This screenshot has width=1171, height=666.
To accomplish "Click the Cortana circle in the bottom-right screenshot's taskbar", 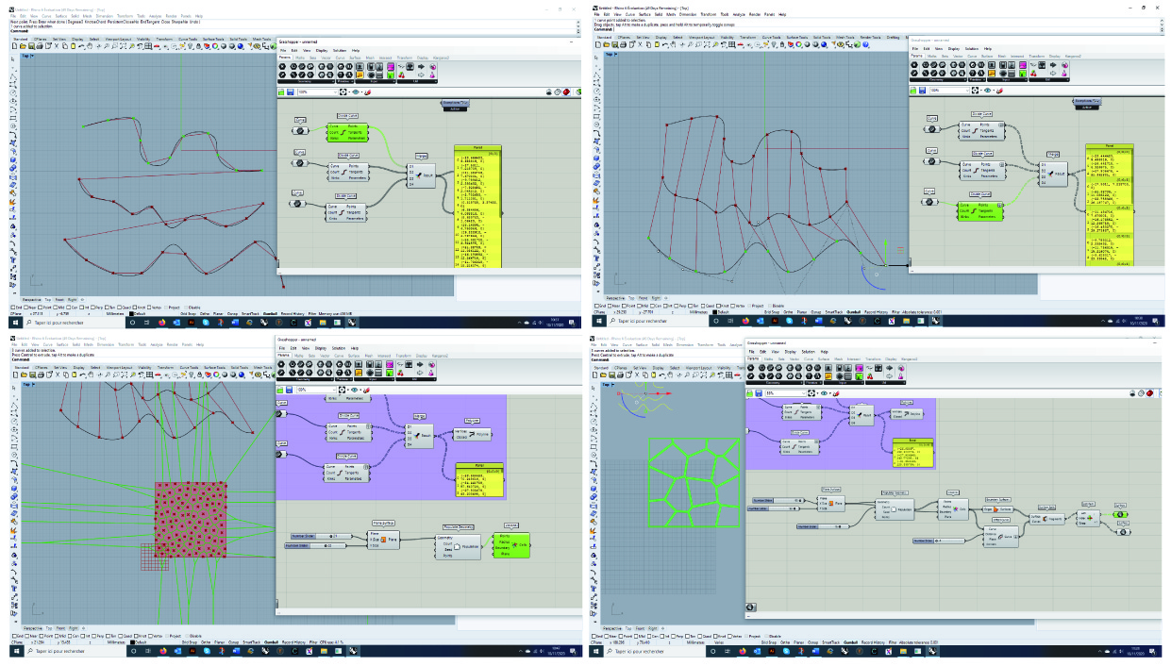I will [715, 651].
